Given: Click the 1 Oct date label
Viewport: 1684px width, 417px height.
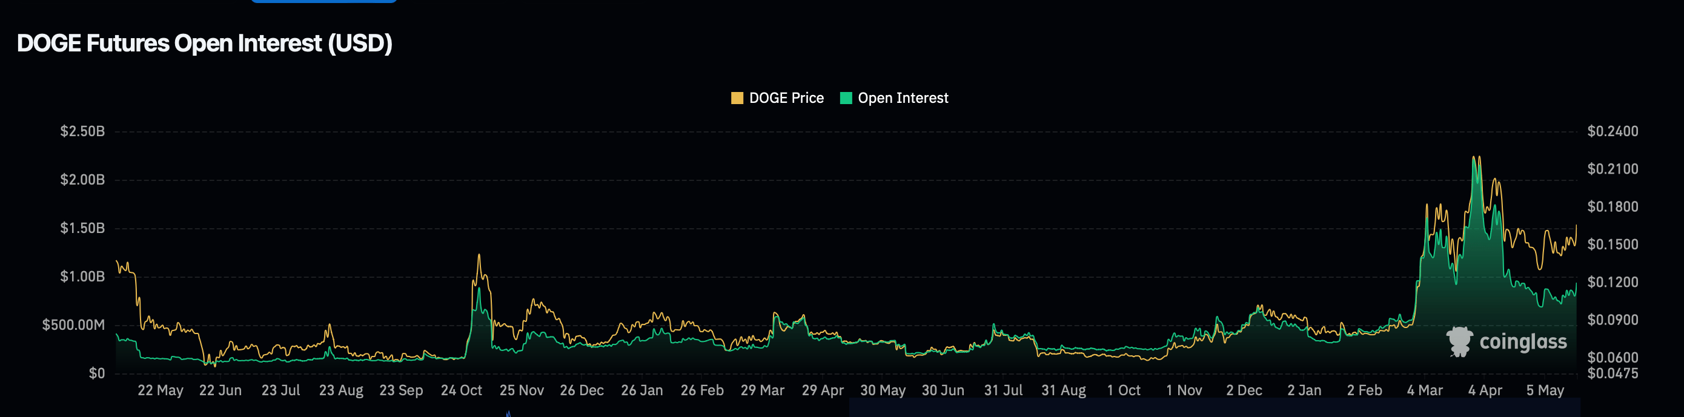Looking at the screenshot, I should pyautogui.click(x=1123, y=390).
